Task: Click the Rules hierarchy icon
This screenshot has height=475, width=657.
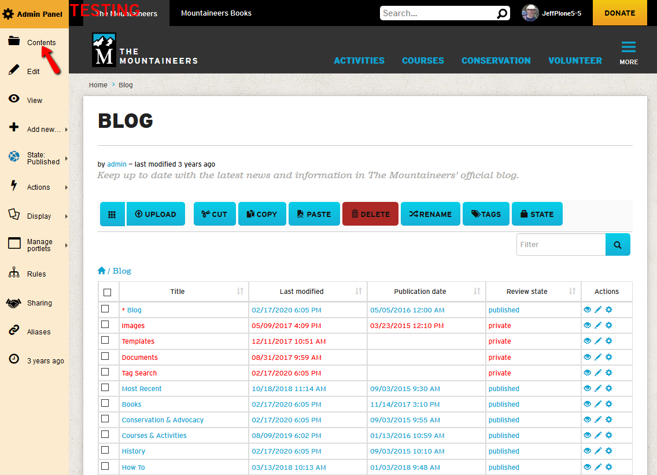Action: click(14, 273)
